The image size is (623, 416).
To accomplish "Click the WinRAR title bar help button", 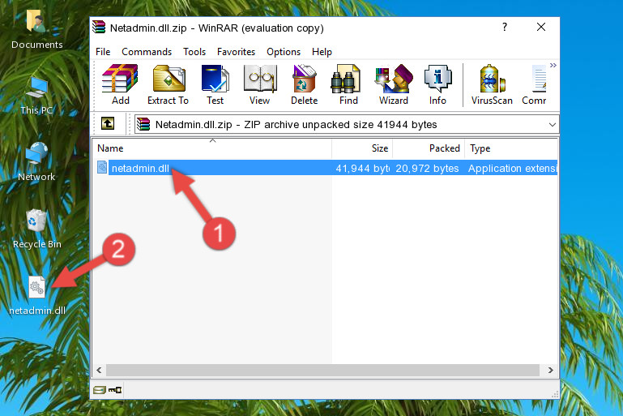I will pos(504,27).
